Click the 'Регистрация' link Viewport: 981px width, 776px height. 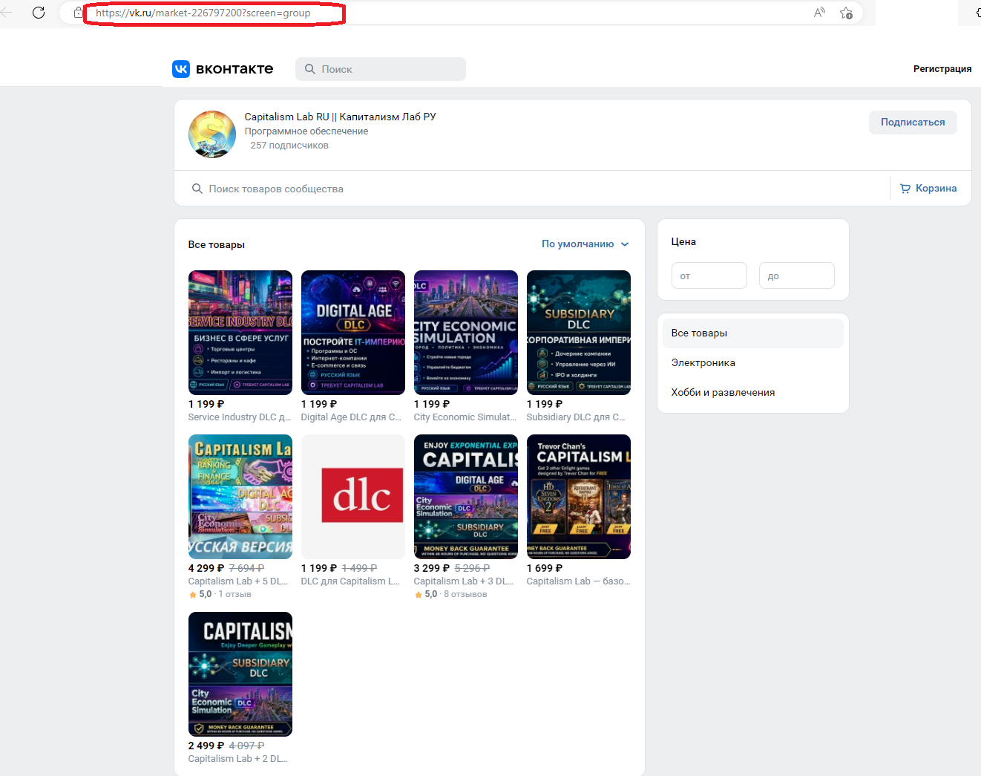click(x=942, y=69)
